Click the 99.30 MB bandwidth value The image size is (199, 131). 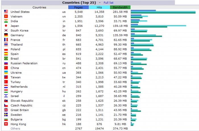120,45
